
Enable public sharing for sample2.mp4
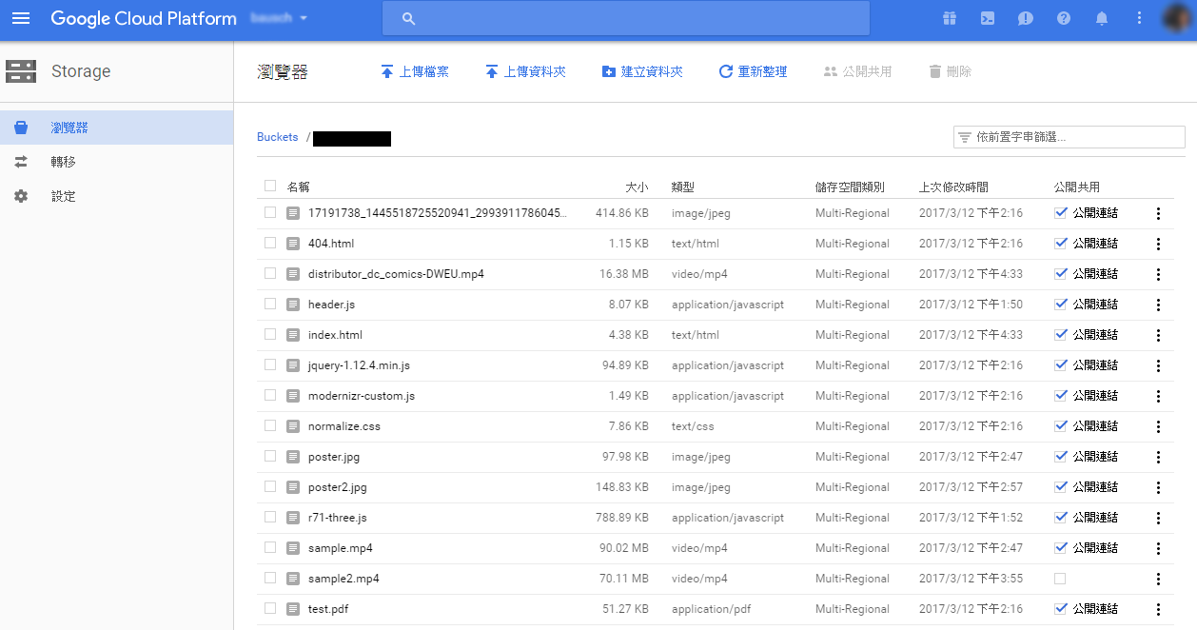pyautogui.click(x=1060, y=578)
